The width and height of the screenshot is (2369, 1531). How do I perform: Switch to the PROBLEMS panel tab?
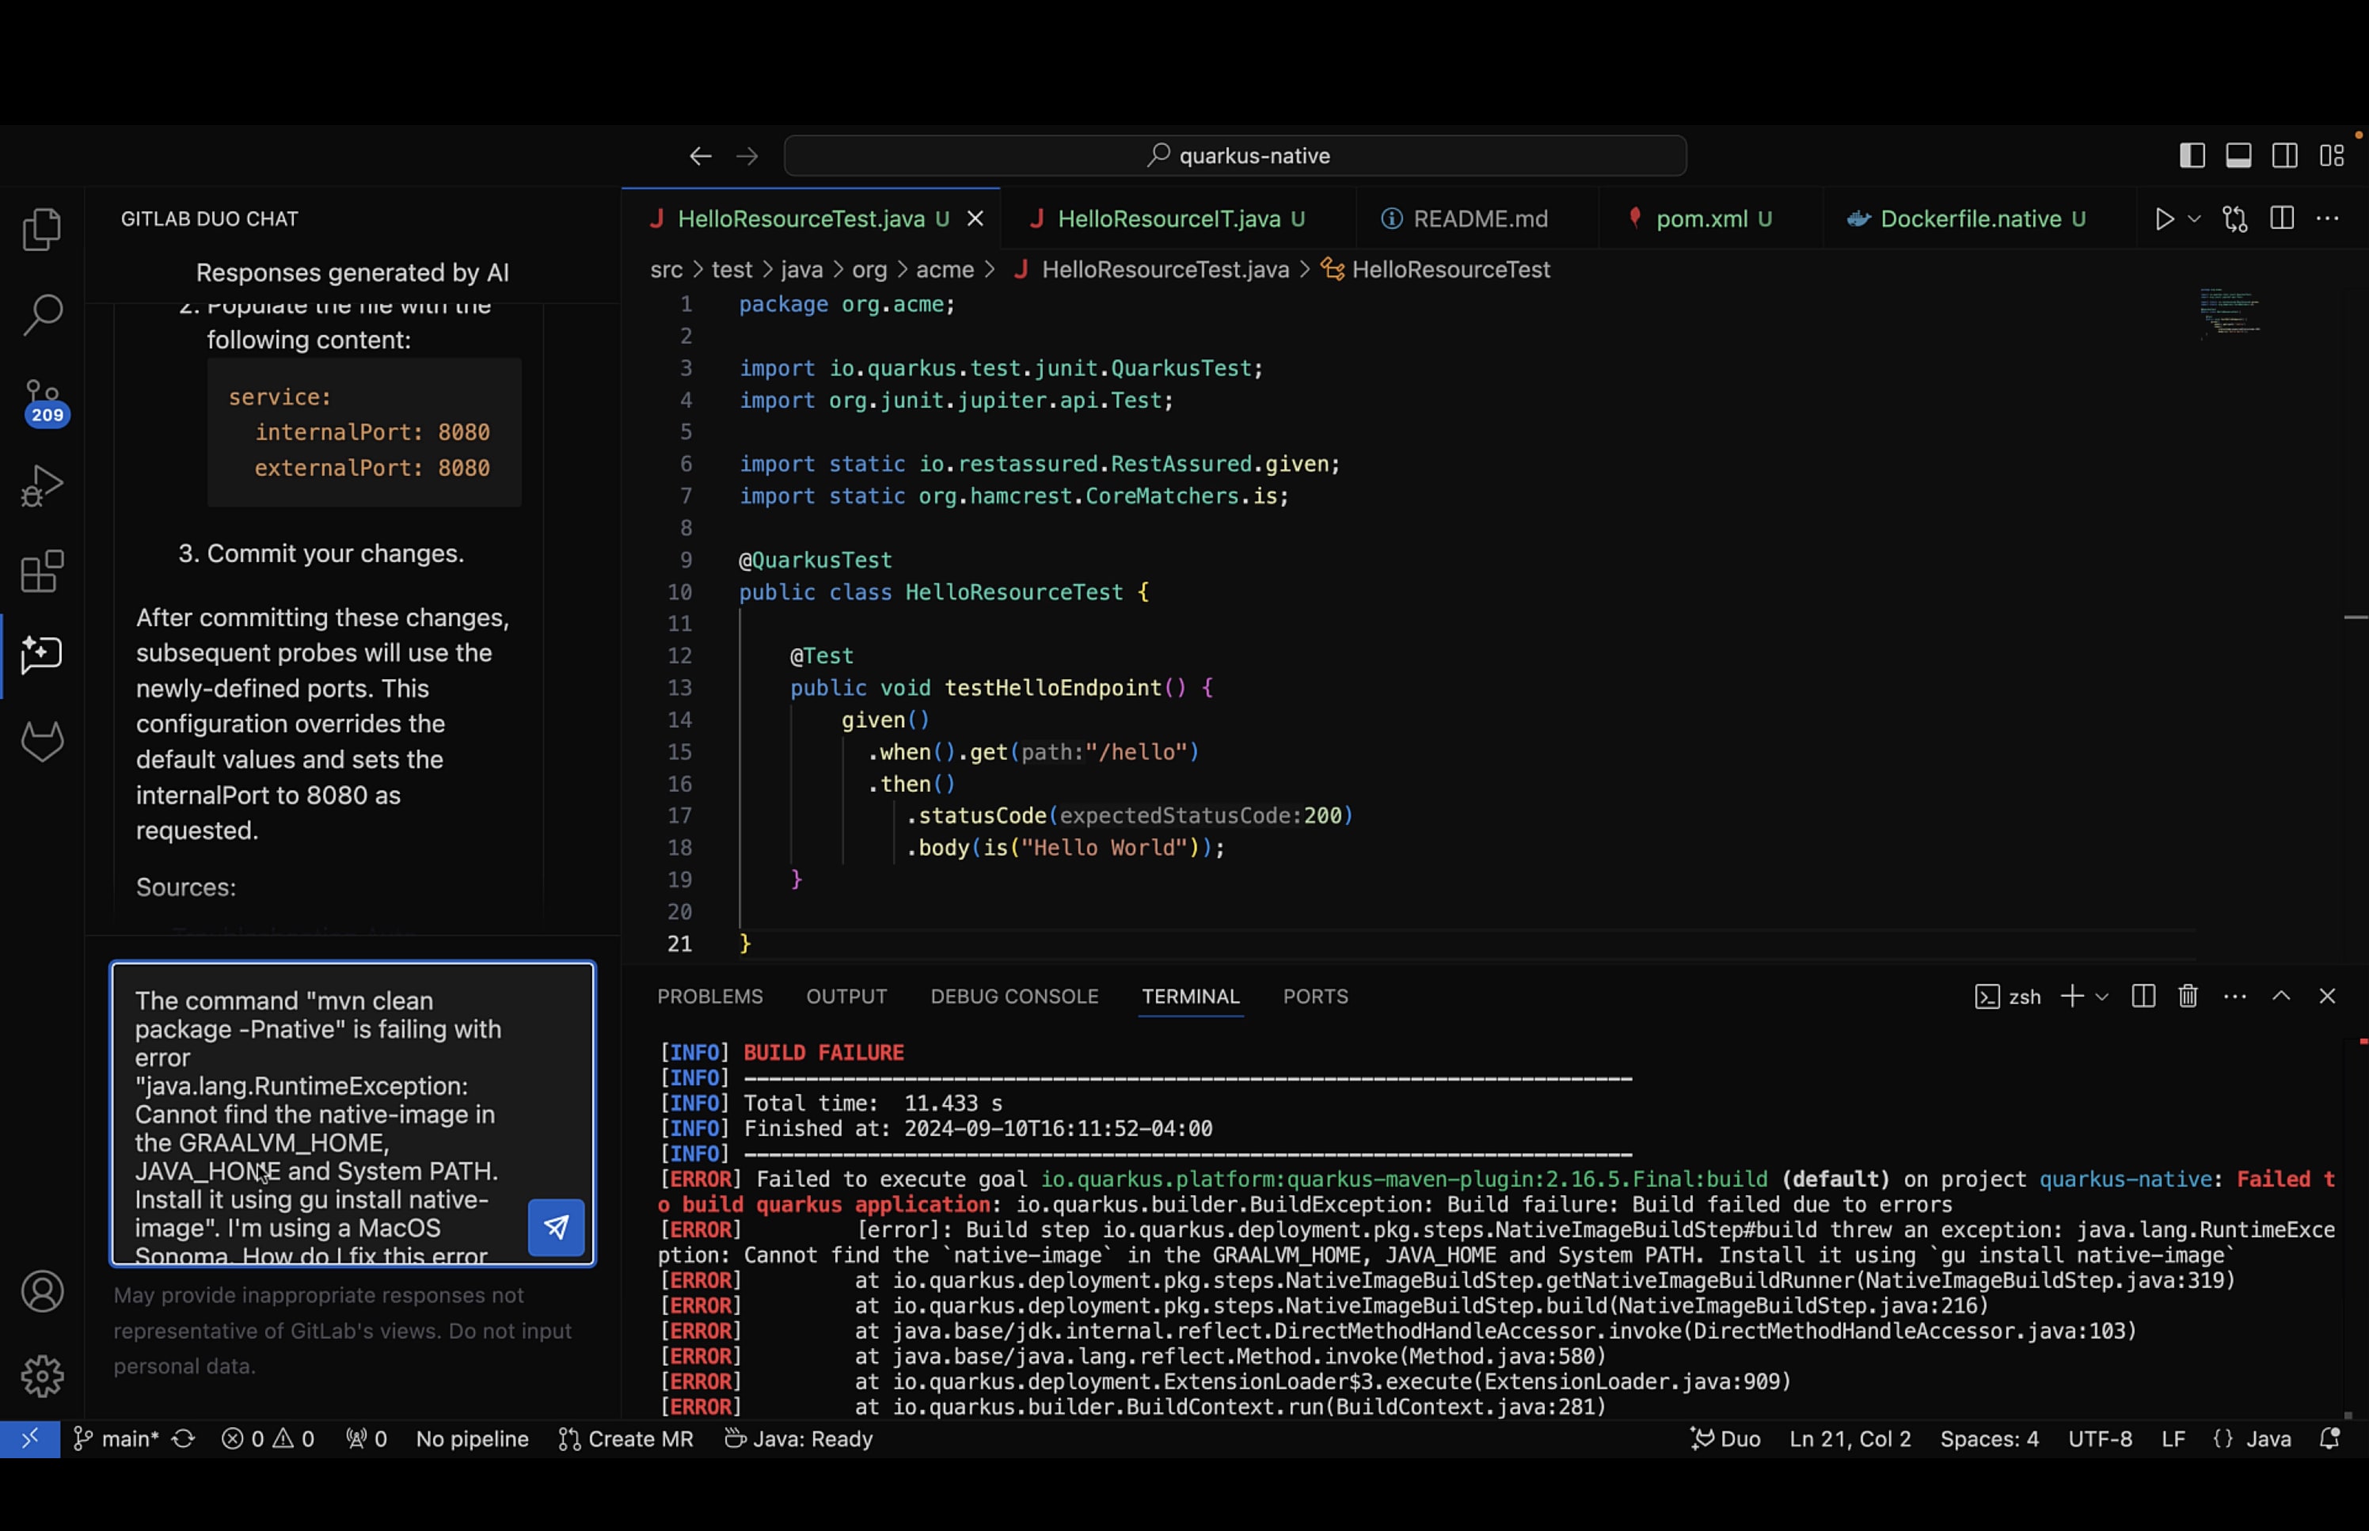tap(709, 996)
